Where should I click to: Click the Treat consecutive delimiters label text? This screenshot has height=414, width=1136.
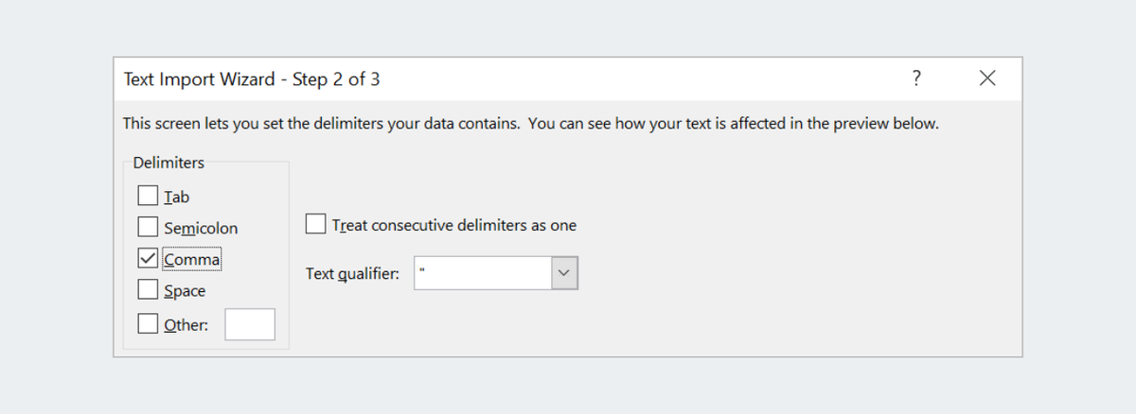click(454, 225)
